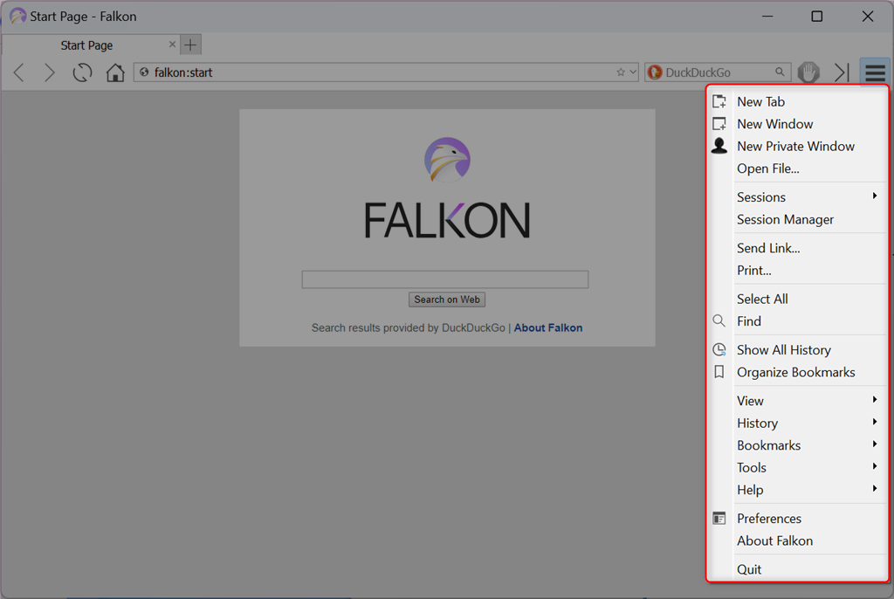Select the Start Page tab
This screenshot has width=894, height=599.
[90, 45]
